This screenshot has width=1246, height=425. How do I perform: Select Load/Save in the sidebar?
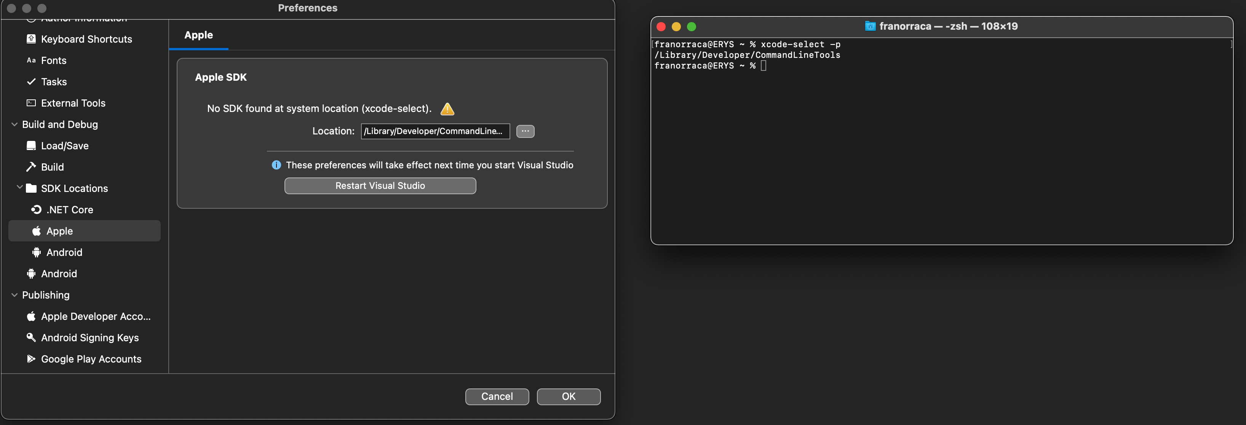pyautogui.click(x=64, y=145)
